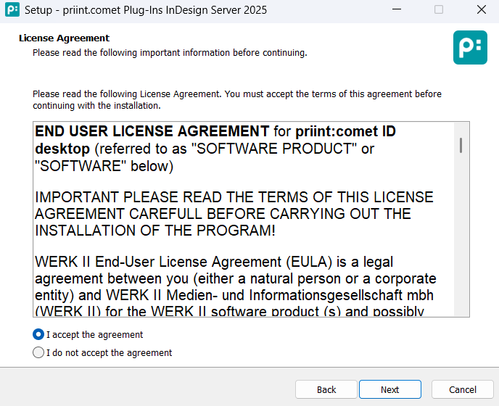The image size is (499, 406).
Task: Click the window title 'Setup - priint.comet Plug-Ins'
Action: click(x=146, y=10)
